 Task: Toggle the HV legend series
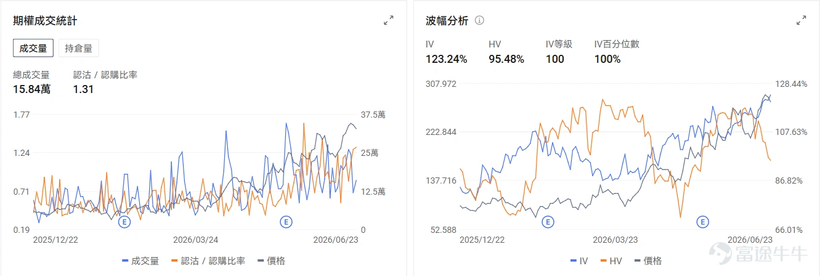click(x=611, y=261)
